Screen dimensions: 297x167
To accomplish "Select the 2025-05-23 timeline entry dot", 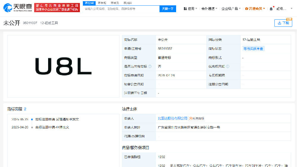I will coord(32,119).
